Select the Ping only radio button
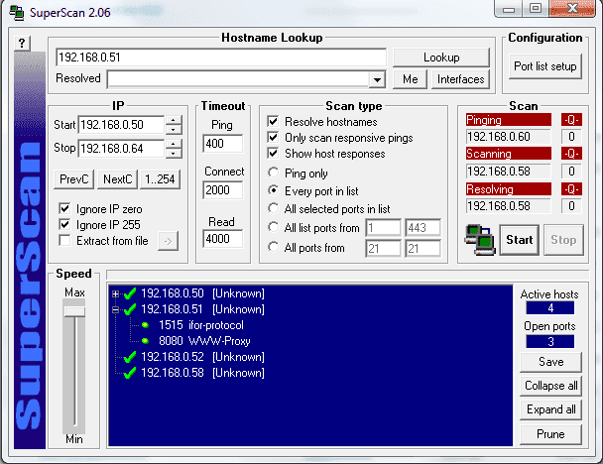Image resolution: width=603 pixels, height=464 pixels. (x=273, y=172)
